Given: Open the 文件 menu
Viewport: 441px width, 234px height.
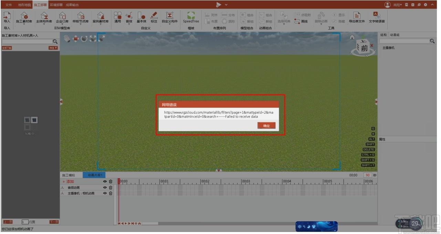Looking at the screenshot, I should (9, 5).
